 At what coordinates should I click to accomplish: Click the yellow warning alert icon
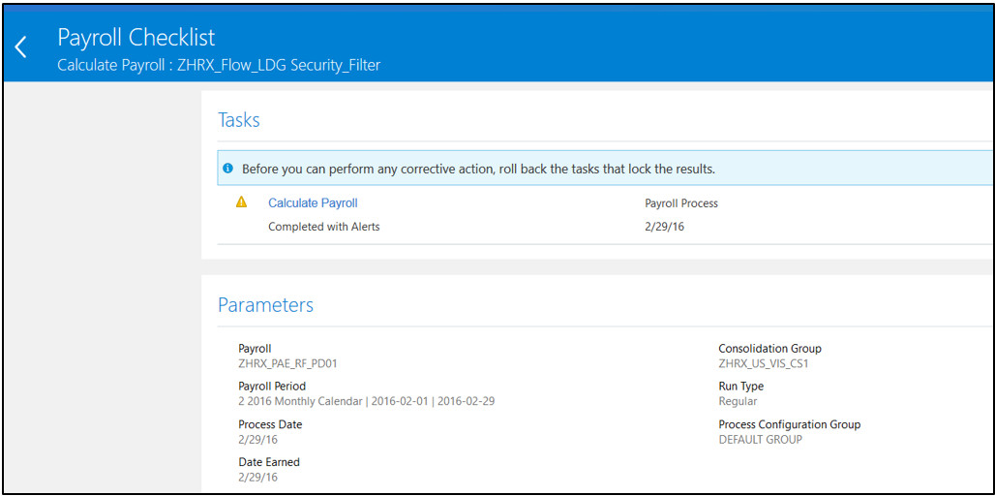242,202
